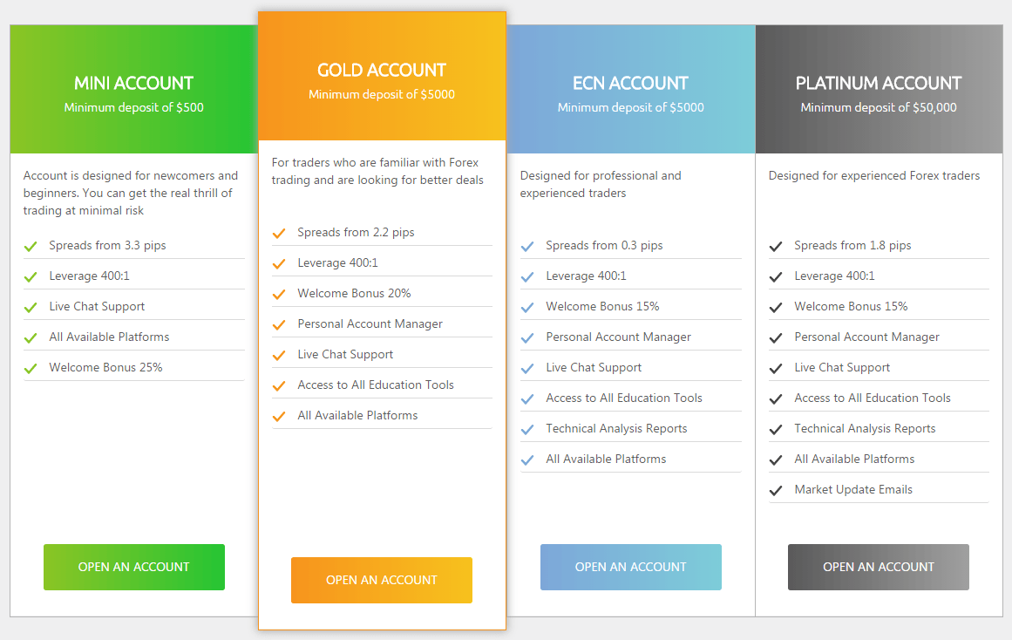Viewport: 1012px width, 640px height.
Task: Click the green Open an Account button
Action: 133,567
